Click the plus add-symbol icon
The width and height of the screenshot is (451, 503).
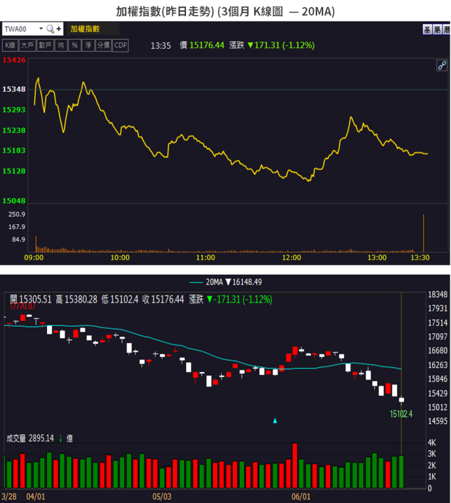(59, 29)
